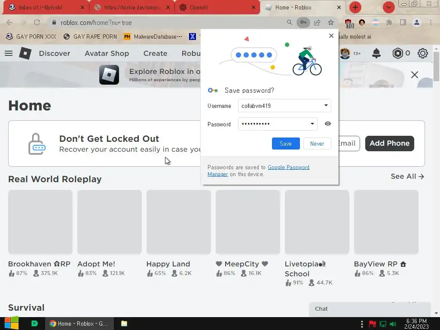This screenshot has width=440, height=330.
Task: Click the Add Phone button
Action: pyautogui.click(x=389, y=144)
